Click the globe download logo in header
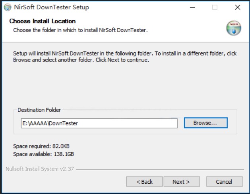The height and width of the screenshot is (194, 250). pos(234,28)
